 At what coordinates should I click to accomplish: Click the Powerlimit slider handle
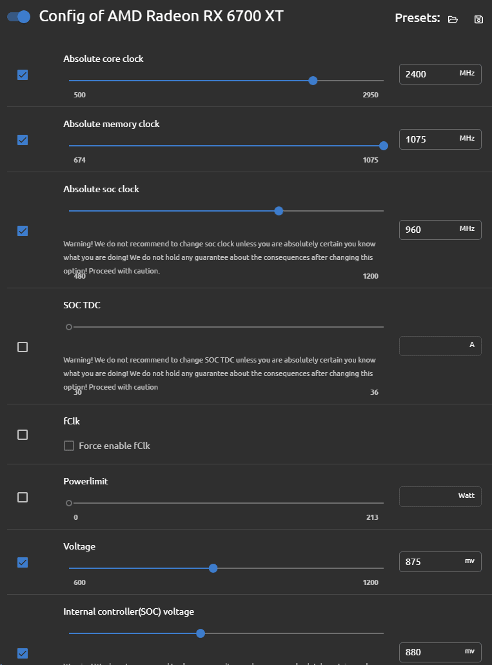pyautogui.click(x=69, y=503)
